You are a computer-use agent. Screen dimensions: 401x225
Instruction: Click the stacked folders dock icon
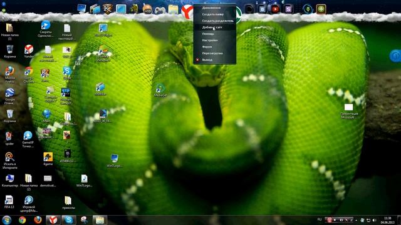pos(95,9)
